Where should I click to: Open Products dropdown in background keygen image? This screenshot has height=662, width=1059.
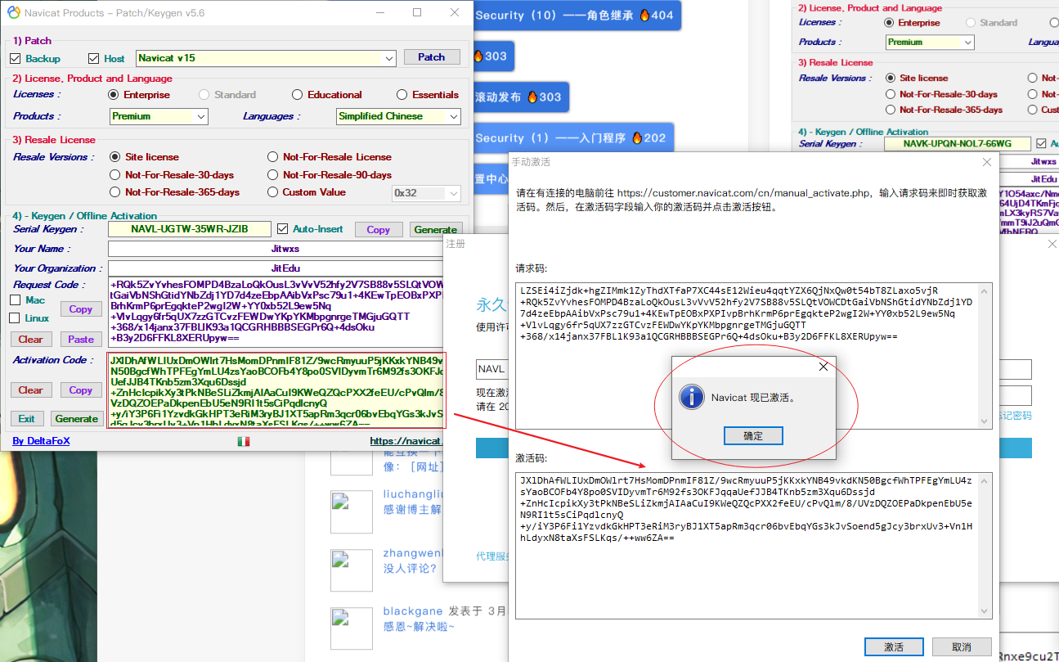[x=967, y=43]
